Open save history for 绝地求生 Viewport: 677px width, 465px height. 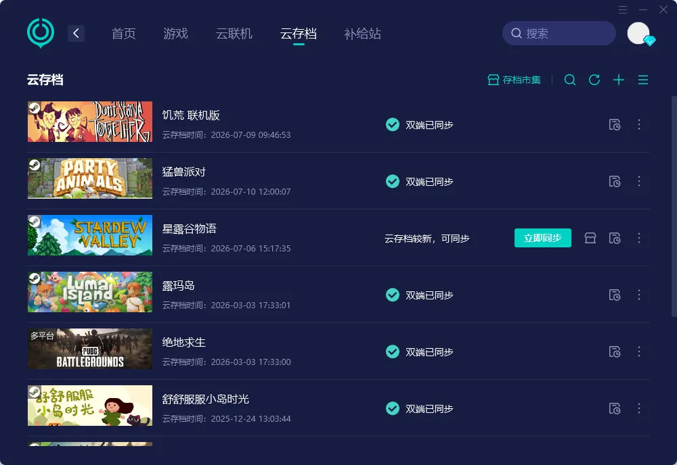[x=615, y=351]
